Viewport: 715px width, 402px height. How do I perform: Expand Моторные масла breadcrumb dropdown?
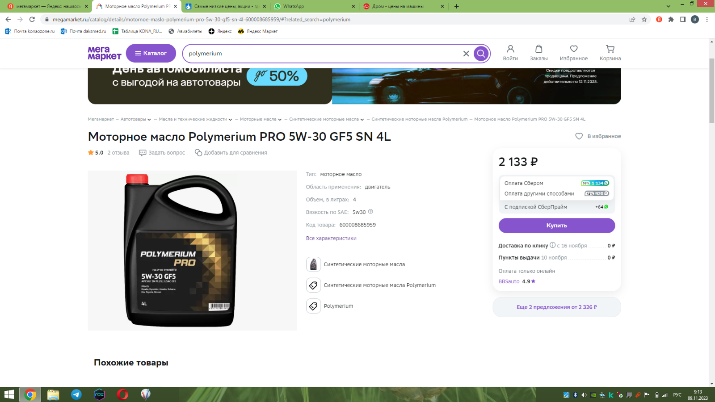(x=280, y=120)
